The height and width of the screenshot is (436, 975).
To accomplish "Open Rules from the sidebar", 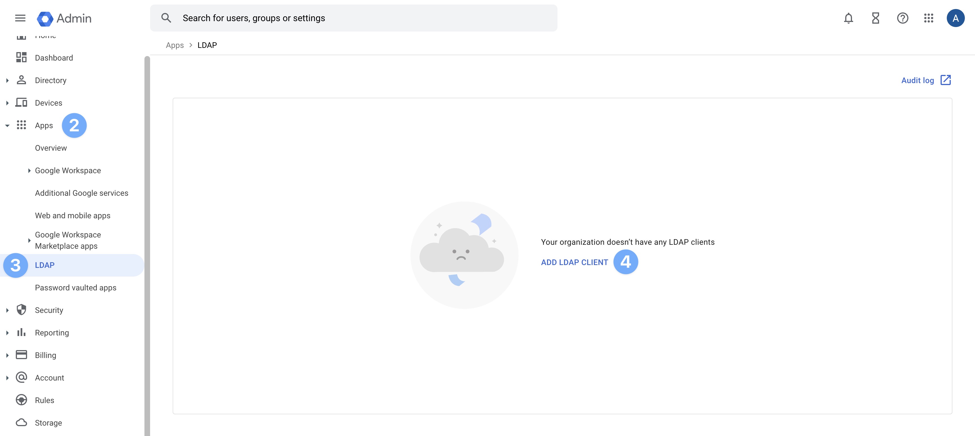I will (x=44, y=400).
